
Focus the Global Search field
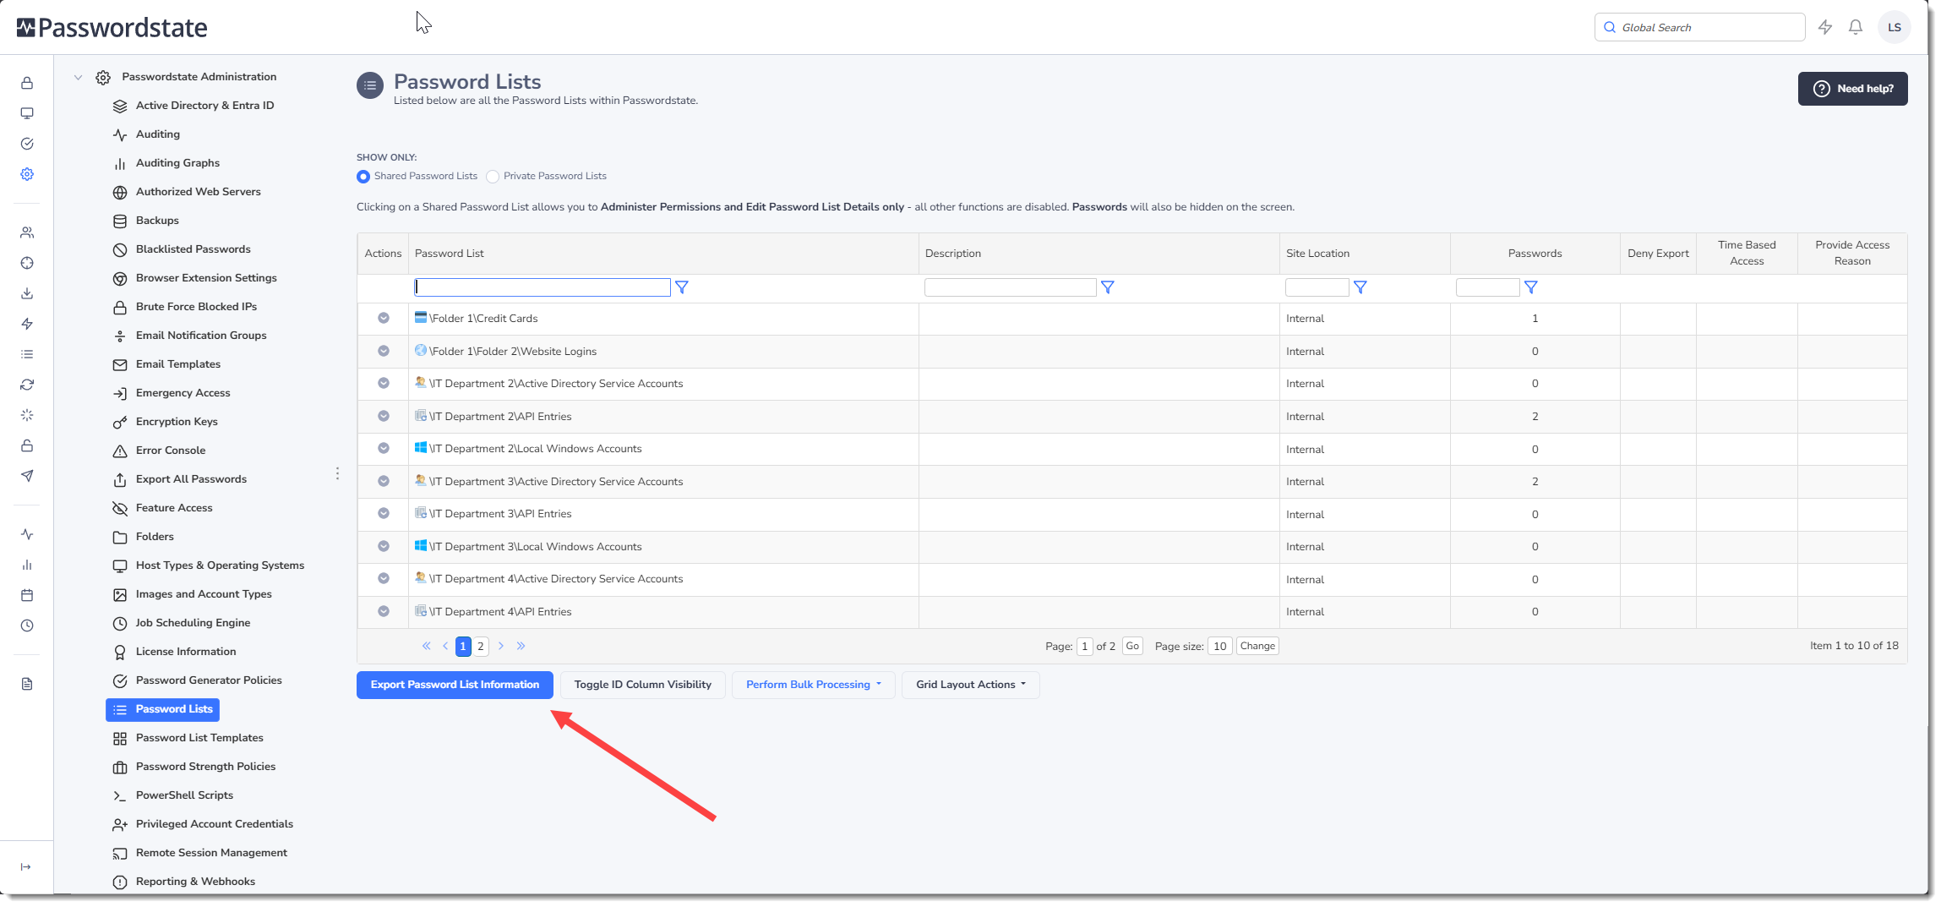tap(1700, 27)
